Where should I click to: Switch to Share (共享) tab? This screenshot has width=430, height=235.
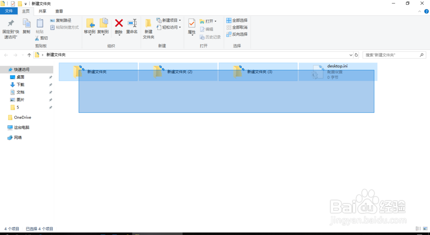pyautogui.click(x=42, y=11)
